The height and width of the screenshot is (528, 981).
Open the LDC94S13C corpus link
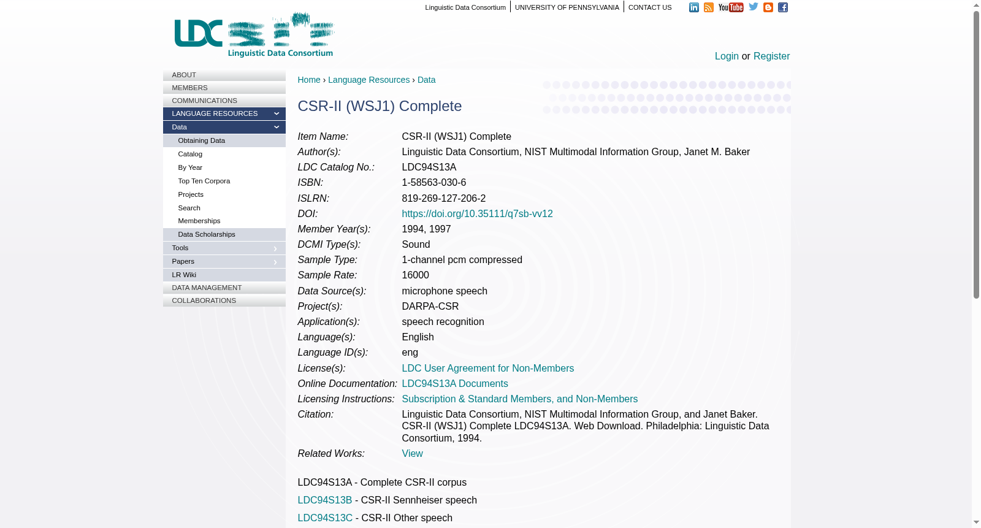pos(325,518)
